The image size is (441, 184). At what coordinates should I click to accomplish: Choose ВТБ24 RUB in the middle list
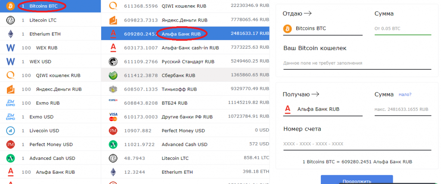tap(174, 103)
